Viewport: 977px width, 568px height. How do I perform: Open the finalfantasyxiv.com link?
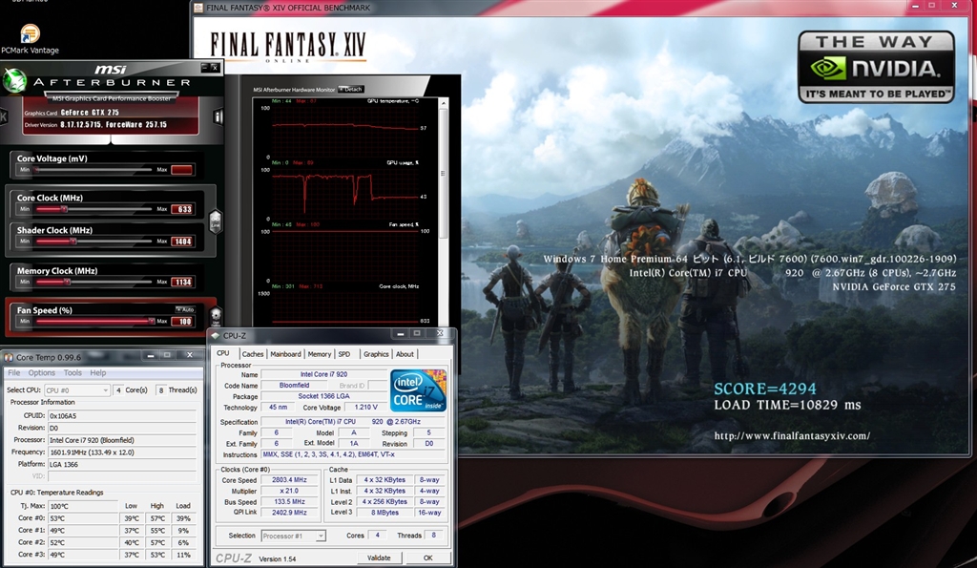792,436
